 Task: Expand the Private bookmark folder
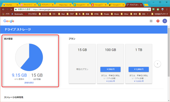point(105,14)
